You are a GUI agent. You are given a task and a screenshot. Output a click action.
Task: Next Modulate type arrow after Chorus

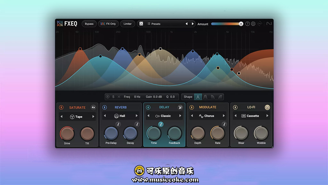point(224,116)
